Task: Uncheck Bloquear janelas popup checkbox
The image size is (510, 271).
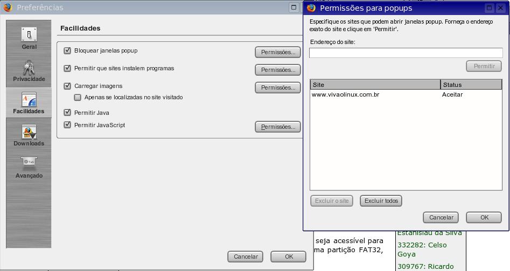Action: (67, 50)
